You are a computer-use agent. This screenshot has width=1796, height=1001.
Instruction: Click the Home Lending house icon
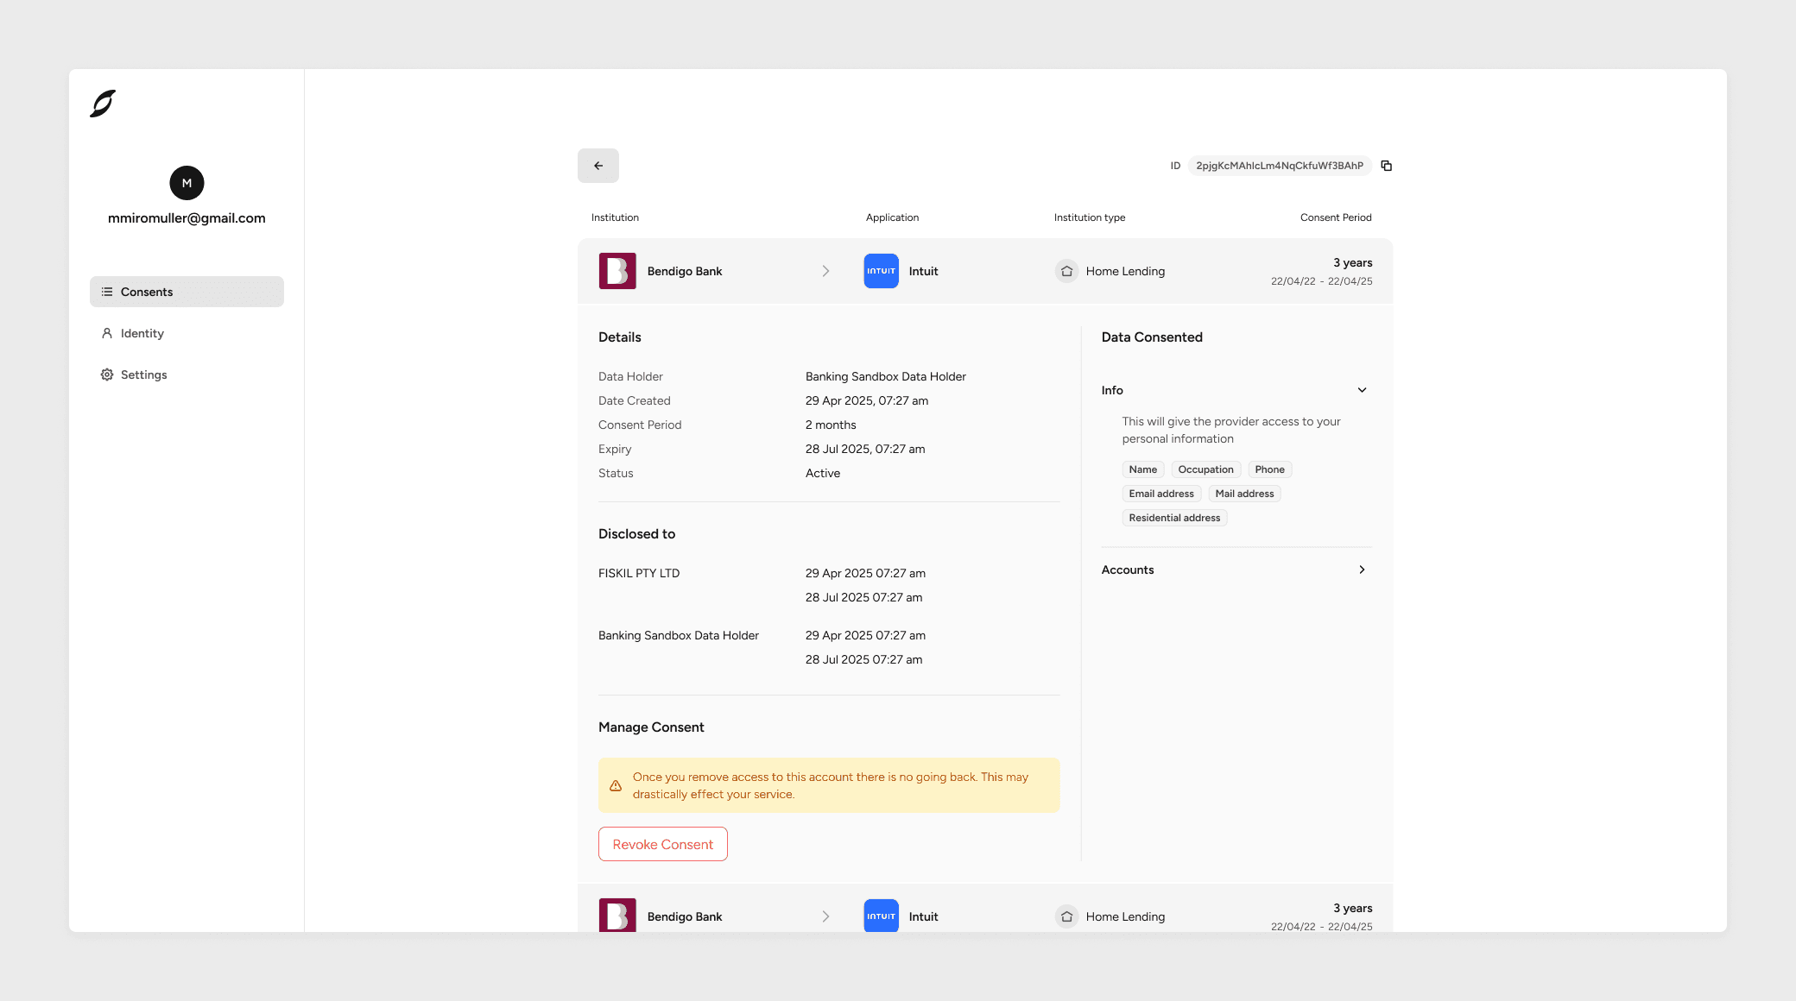(1066, 271)
